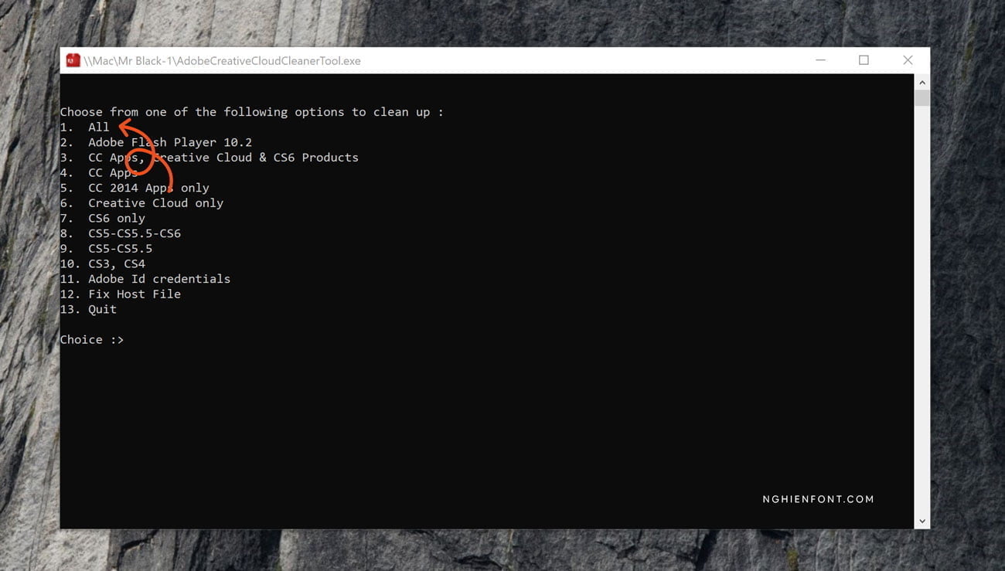This screenshot has height=571, width=1005.
Task: Click the vertical scrollbar thumb
Action: coord(922,97)
